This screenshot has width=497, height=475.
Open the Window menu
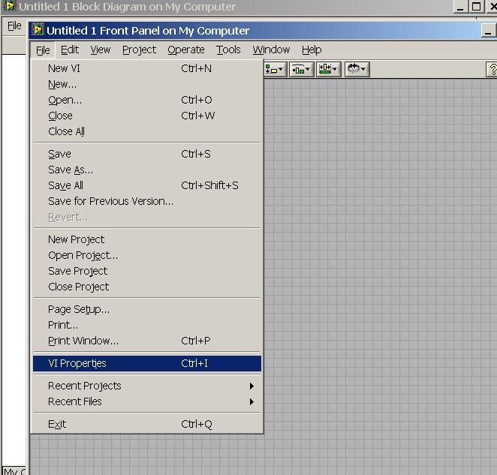point(271,50)
